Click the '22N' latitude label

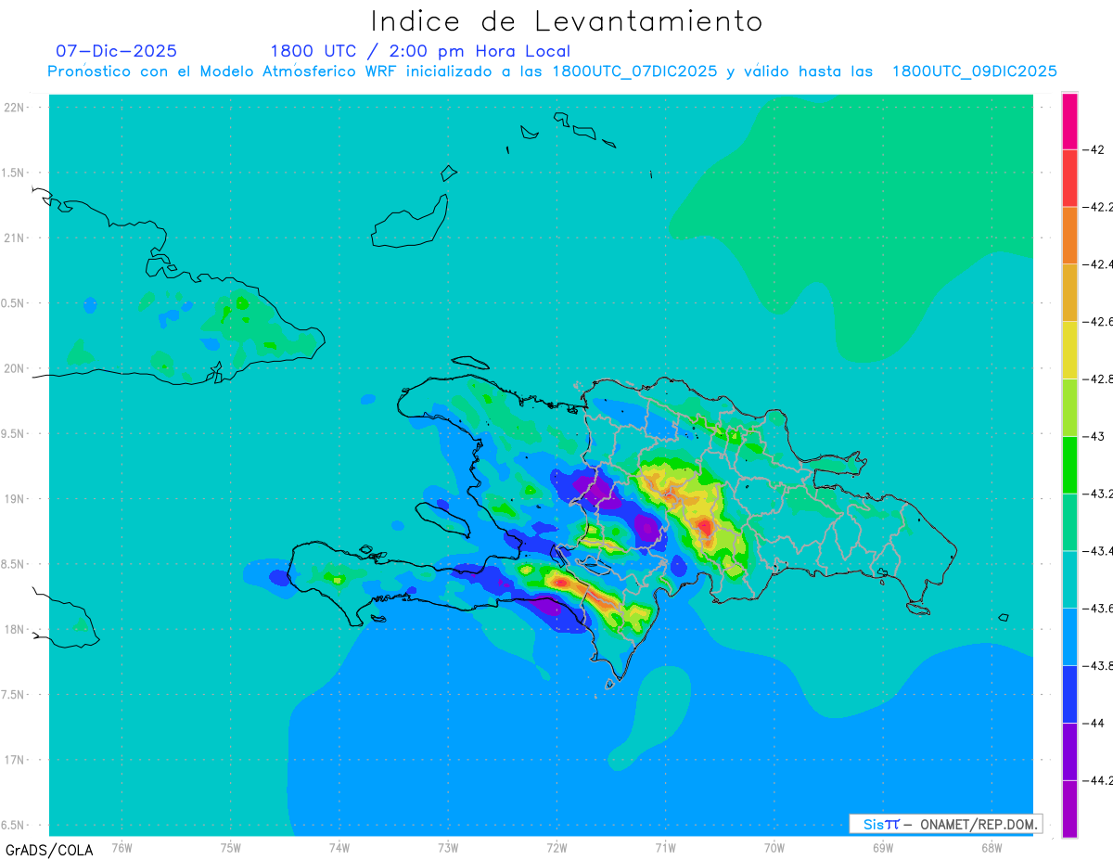(14, 108)
